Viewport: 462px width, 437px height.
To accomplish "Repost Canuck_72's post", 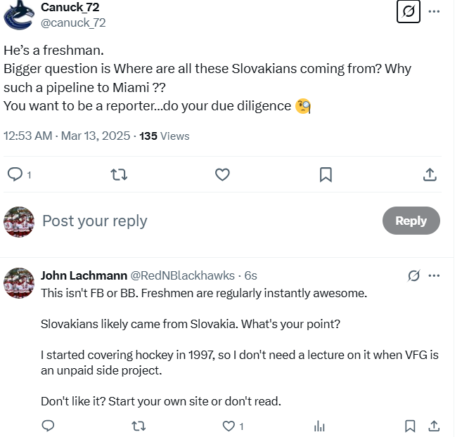I will [119, 174].
